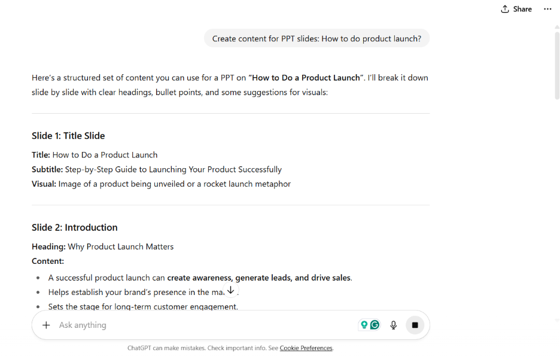Click the Slide 2: Introduction heading
This screenshot has height=356, width=560.
pyautogui.click(x=74, y=227)
